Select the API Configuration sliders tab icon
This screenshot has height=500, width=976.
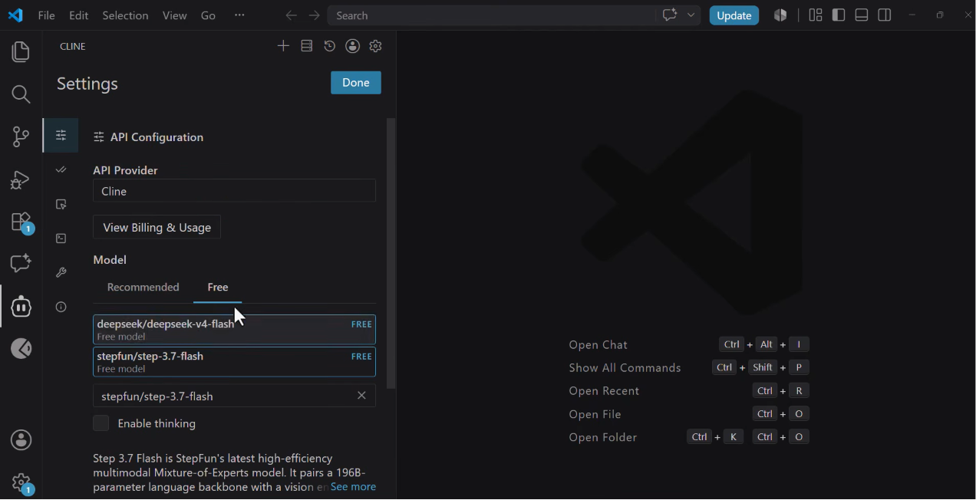[x=61, y=136]
